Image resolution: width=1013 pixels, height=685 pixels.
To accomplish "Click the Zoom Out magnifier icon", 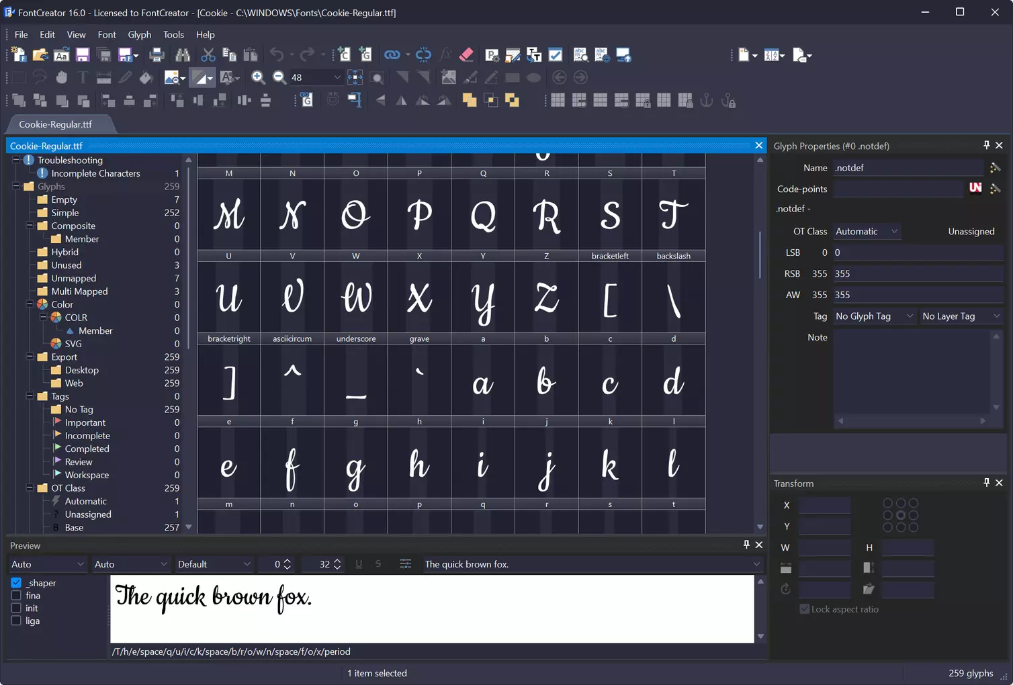I will tap(279, 77).
